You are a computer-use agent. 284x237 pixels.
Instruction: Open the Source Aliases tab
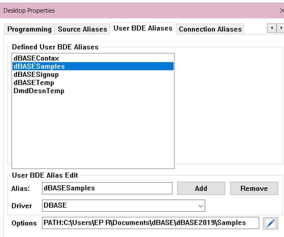82,29
